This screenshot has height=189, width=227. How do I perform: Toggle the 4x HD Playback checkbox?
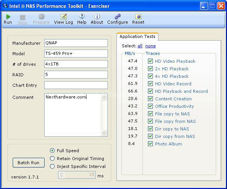point(150,76)
